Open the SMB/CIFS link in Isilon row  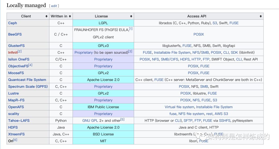[x=169, y=59]
